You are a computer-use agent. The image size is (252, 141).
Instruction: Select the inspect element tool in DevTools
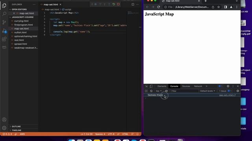(x=146, y=86)
